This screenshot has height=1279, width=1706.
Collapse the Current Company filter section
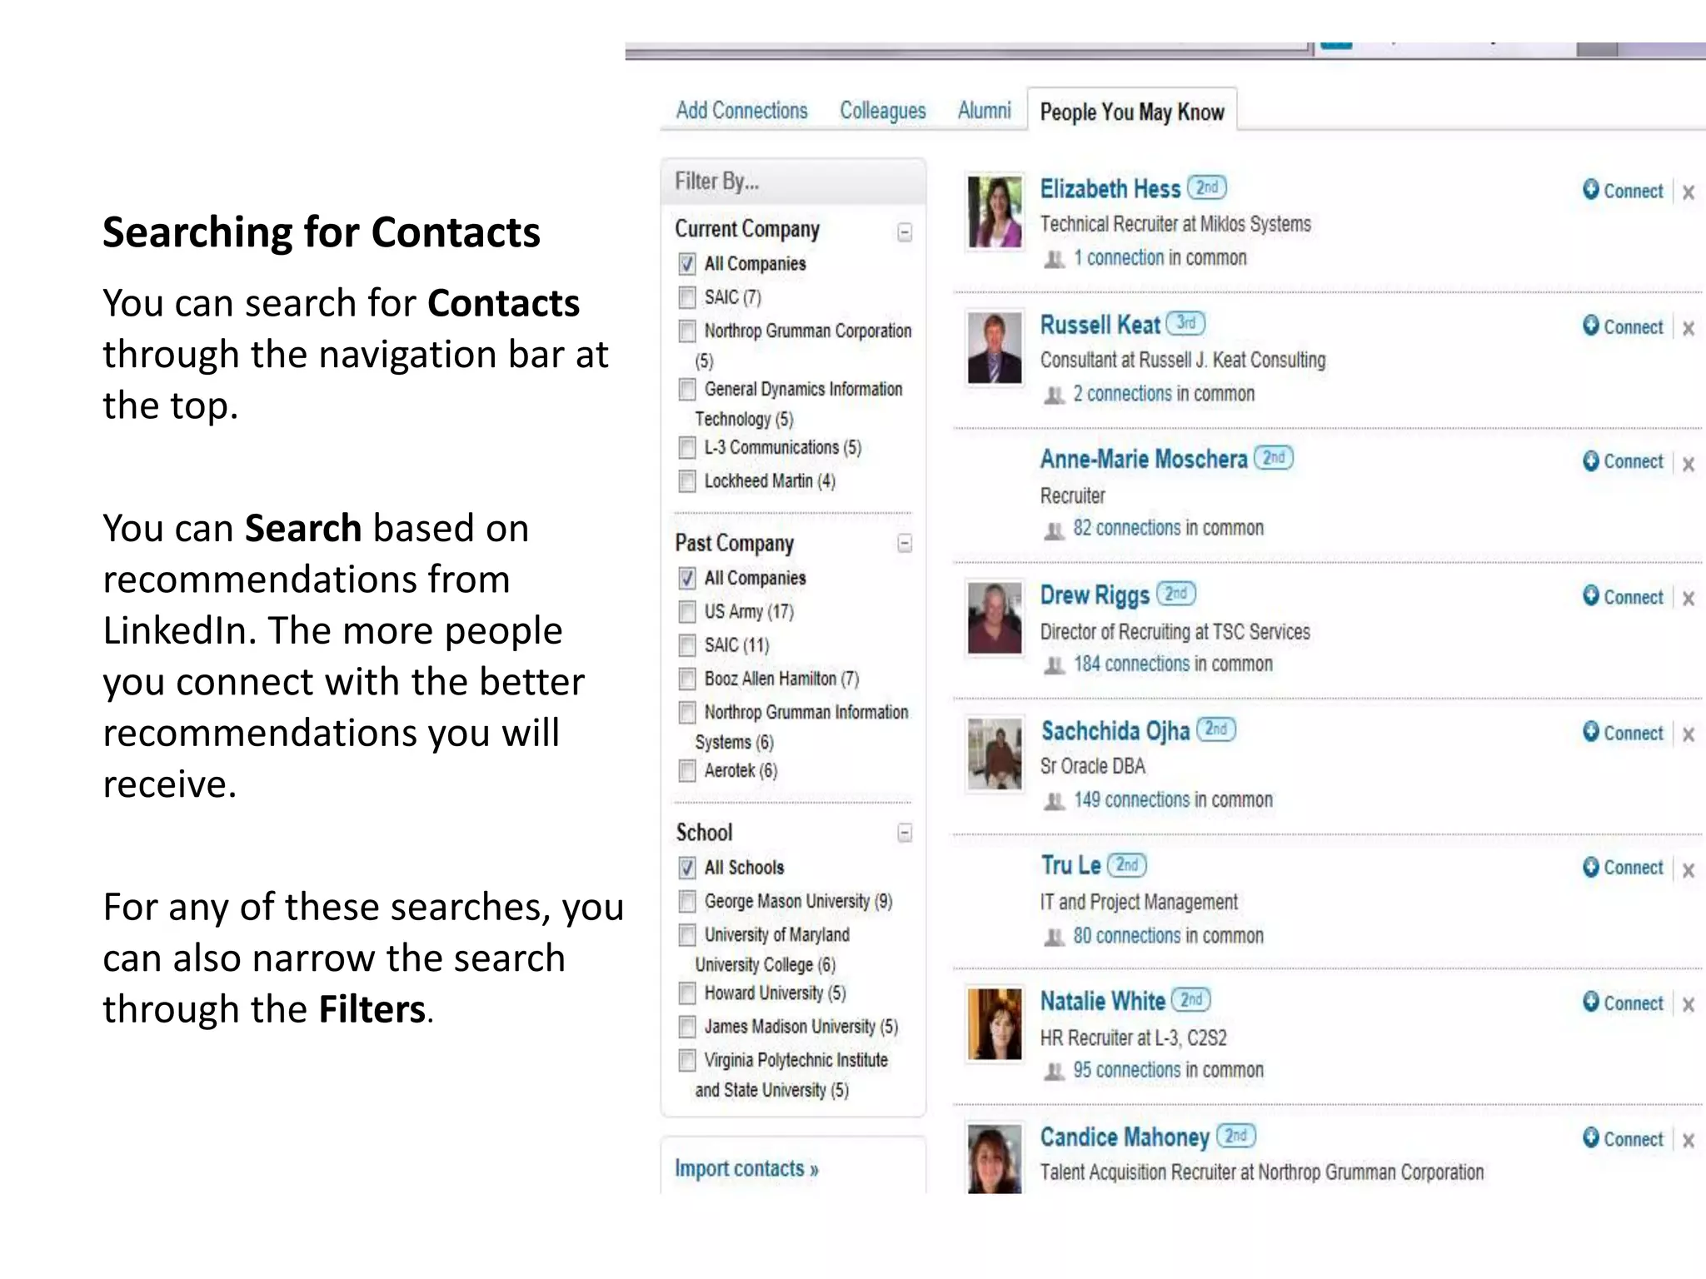point(905,232)
